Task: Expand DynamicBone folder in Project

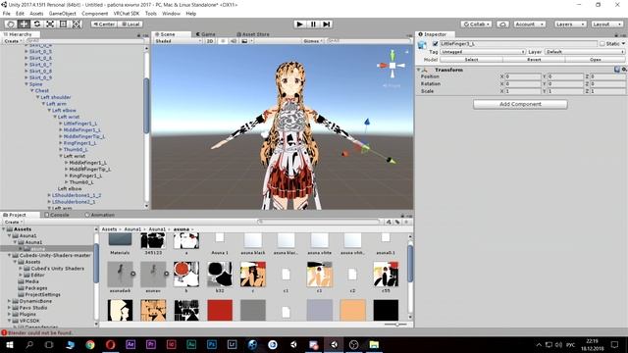Action: point(9,301)
